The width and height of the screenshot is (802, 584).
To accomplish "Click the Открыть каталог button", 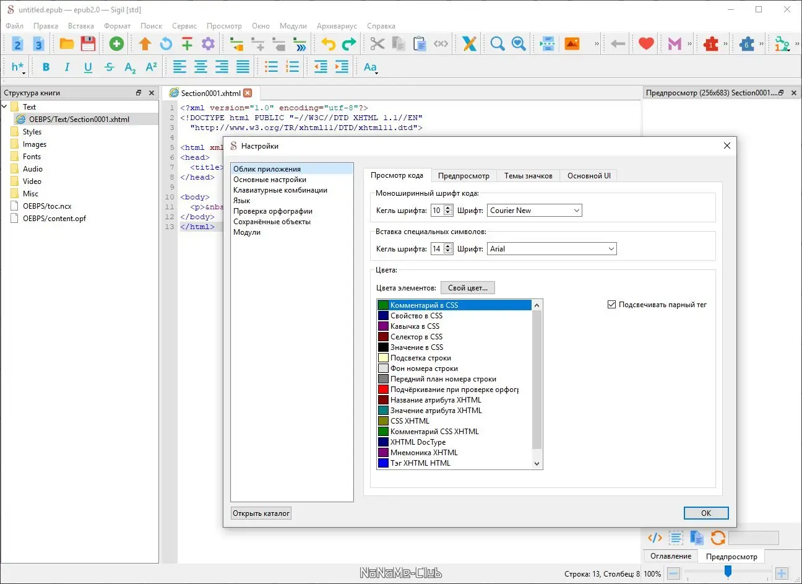I will pos(261,513).
